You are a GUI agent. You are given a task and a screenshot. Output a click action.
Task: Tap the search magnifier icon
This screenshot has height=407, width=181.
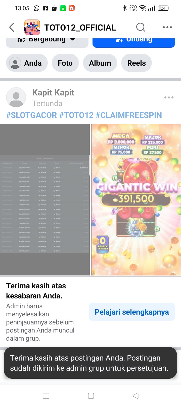click(x=141, y=27)
